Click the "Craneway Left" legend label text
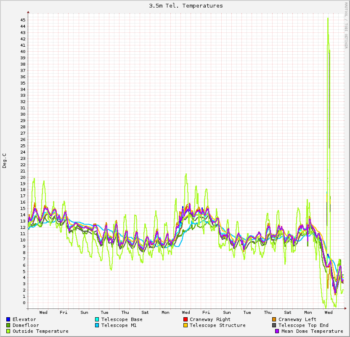 pos(297,319)
